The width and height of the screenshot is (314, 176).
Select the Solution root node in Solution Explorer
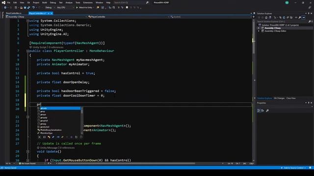coord(280,25)
